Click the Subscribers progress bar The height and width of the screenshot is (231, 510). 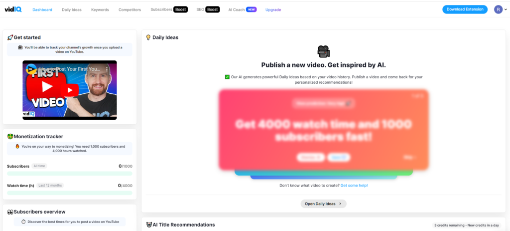70,174
